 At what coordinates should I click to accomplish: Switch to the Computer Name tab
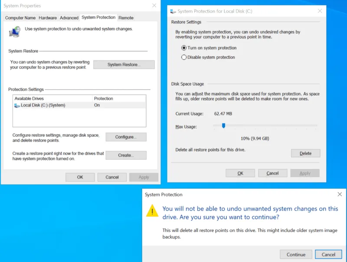(x=20, y=18)
